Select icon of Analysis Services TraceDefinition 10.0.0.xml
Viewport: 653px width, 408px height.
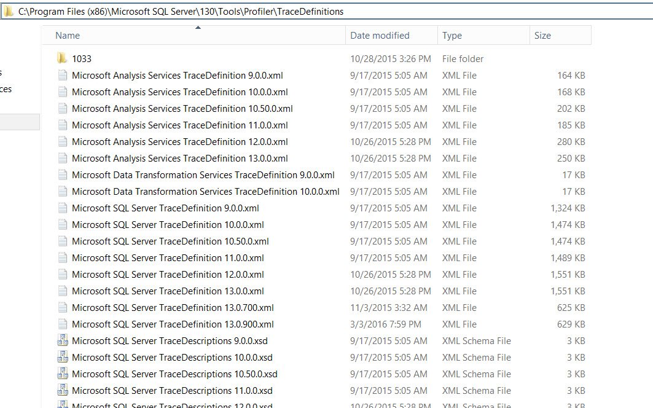click(63, 92)
